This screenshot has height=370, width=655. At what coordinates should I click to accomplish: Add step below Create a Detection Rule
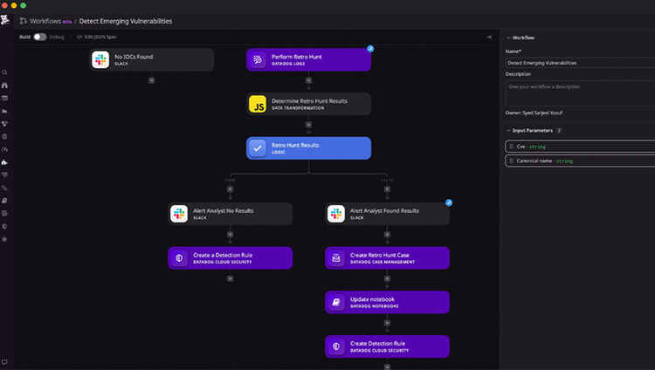pyautogui.click(x=231, y=278)
